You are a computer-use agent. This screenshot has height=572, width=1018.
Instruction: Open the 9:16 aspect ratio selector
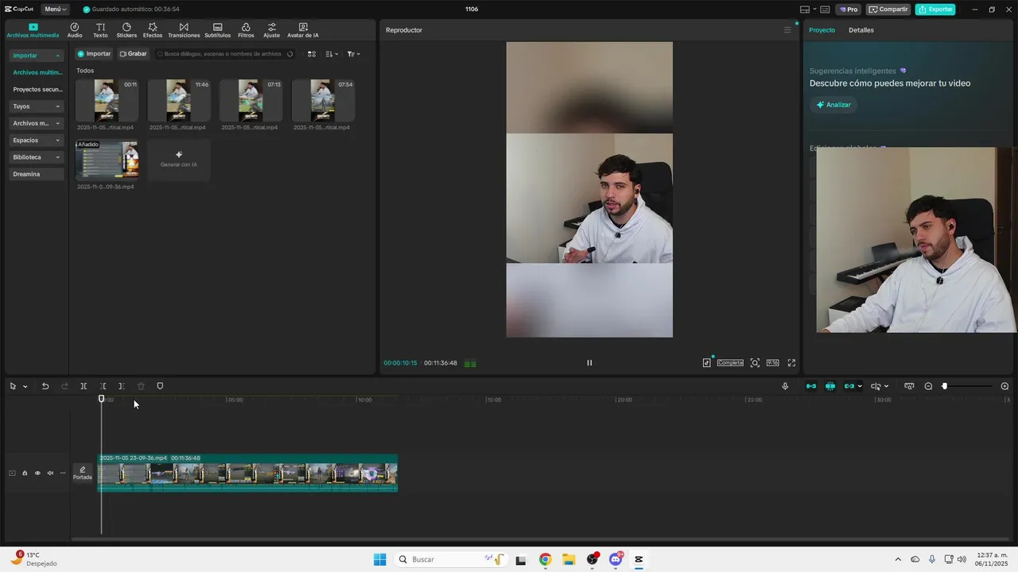pyautogui.click(x=772, y=363)
